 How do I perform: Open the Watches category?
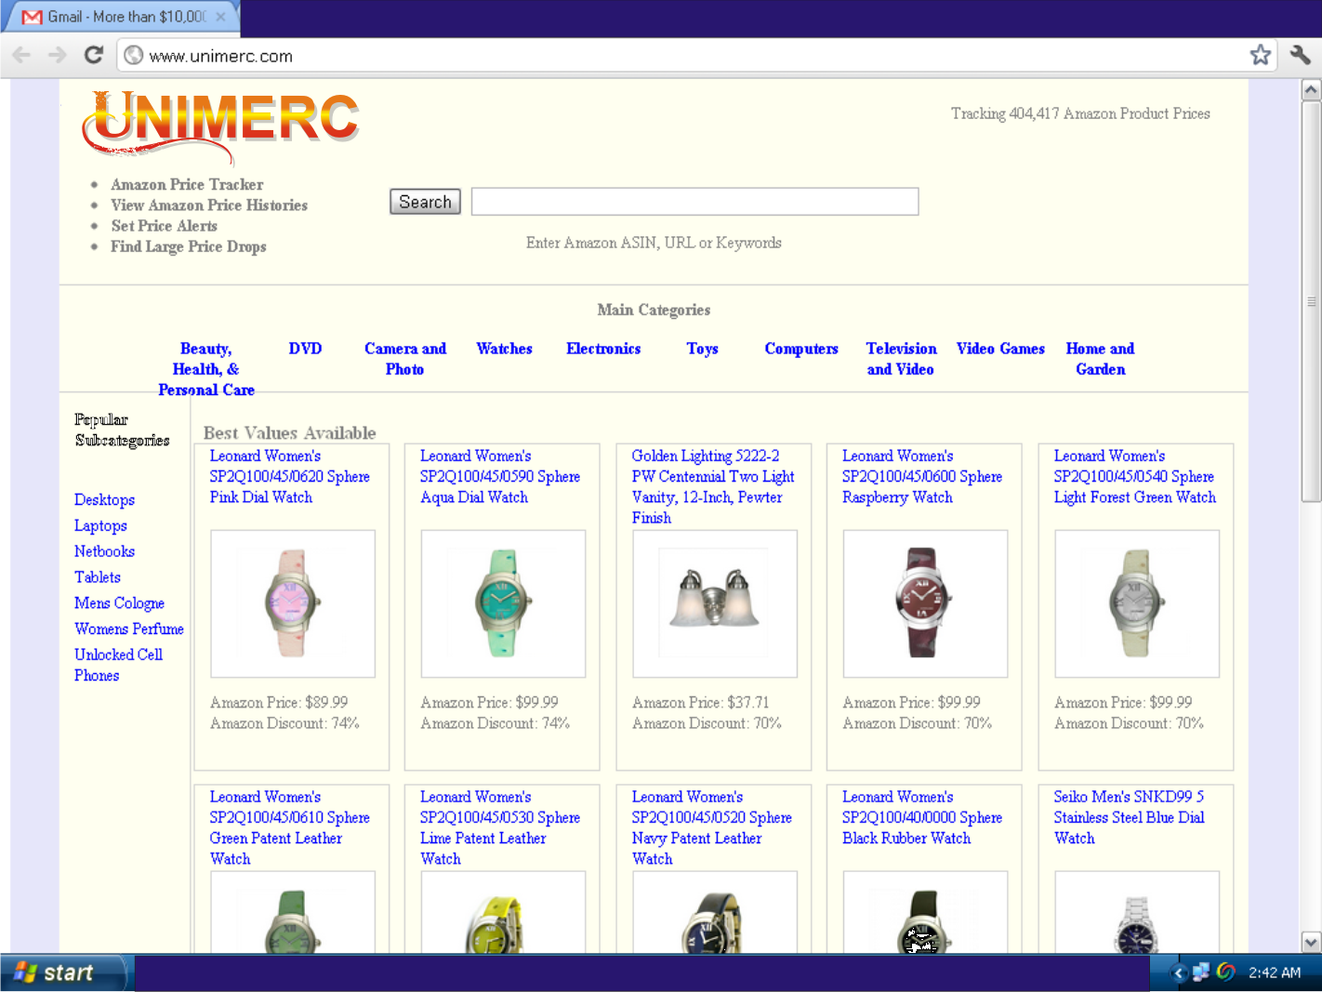(504, 349)
